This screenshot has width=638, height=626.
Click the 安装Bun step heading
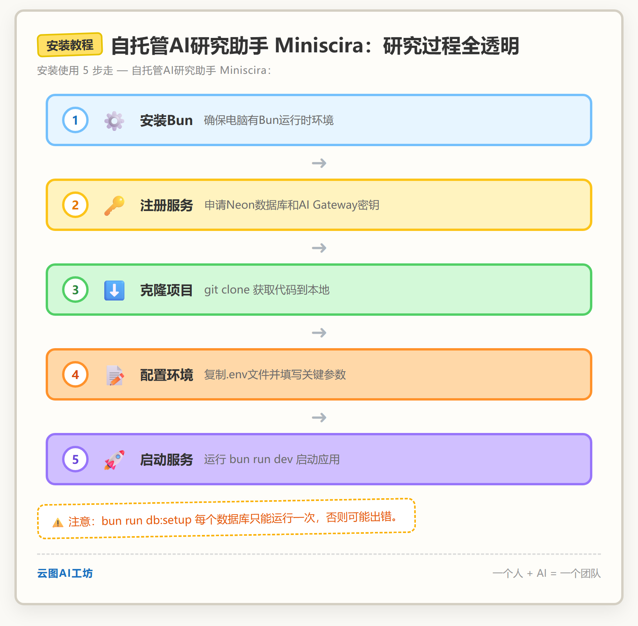pos(166,120)
